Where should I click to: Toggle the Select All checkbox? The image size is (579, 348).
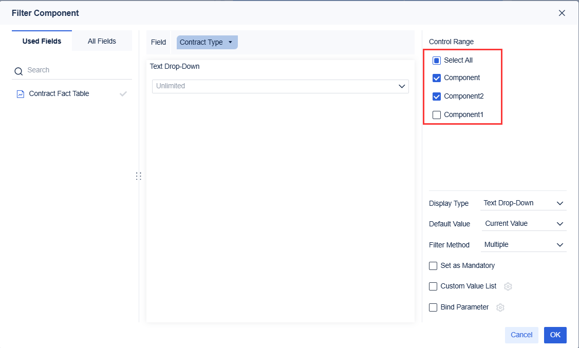point(437,60)
